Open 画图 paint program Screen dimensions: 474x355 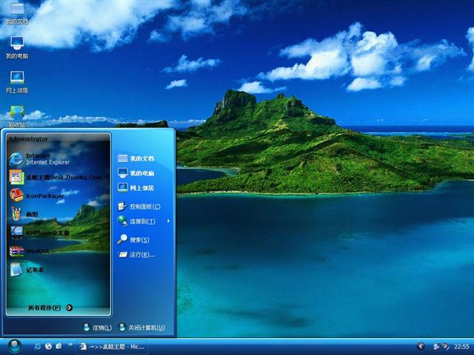point(24,214)
